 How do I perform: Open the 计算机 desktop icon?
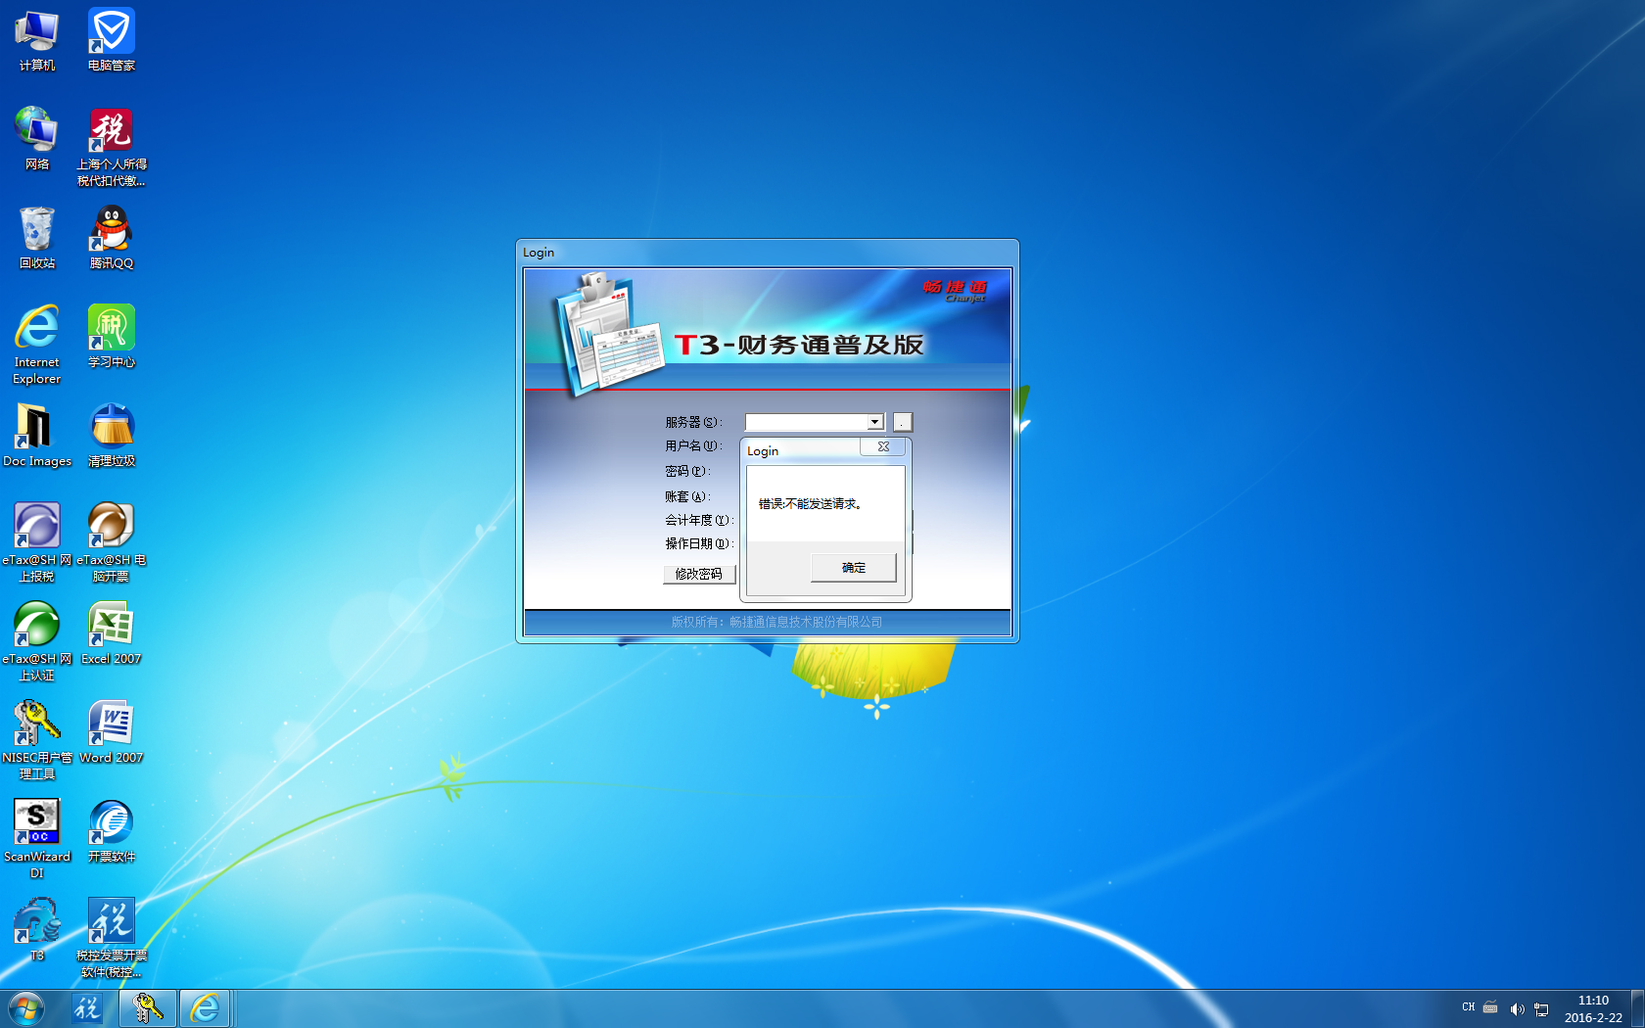tap(37, 39)
